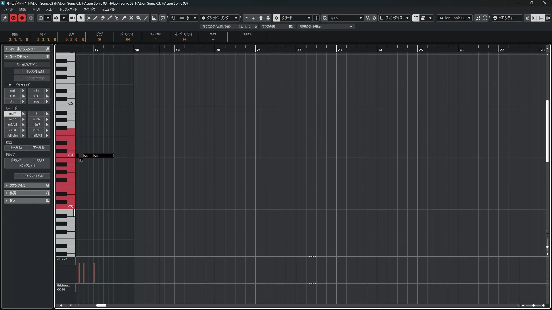This screenshot has width=552, height=310.
Task: Open the MIDI menu
Action: (x=36, y=9)
